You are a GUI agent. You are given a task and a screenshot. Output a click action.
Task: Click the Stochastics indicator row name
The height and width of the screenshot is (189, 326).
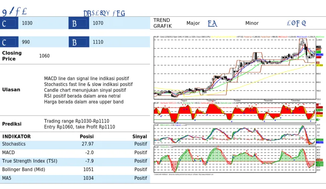click(x=14, y=144)
